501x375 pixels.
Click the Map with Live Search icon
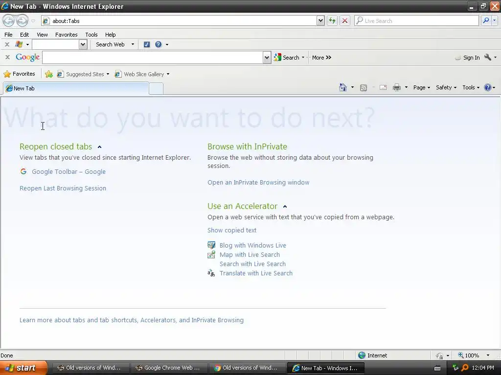tap(211, 254)
